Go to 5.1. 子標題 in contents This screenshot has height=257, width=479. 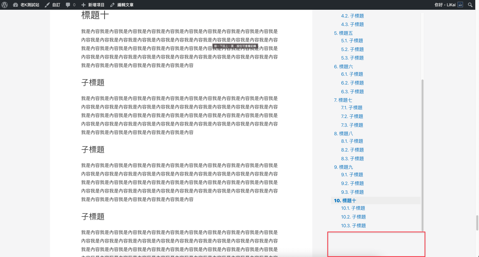pyautogui.click(x=352, y=40)
